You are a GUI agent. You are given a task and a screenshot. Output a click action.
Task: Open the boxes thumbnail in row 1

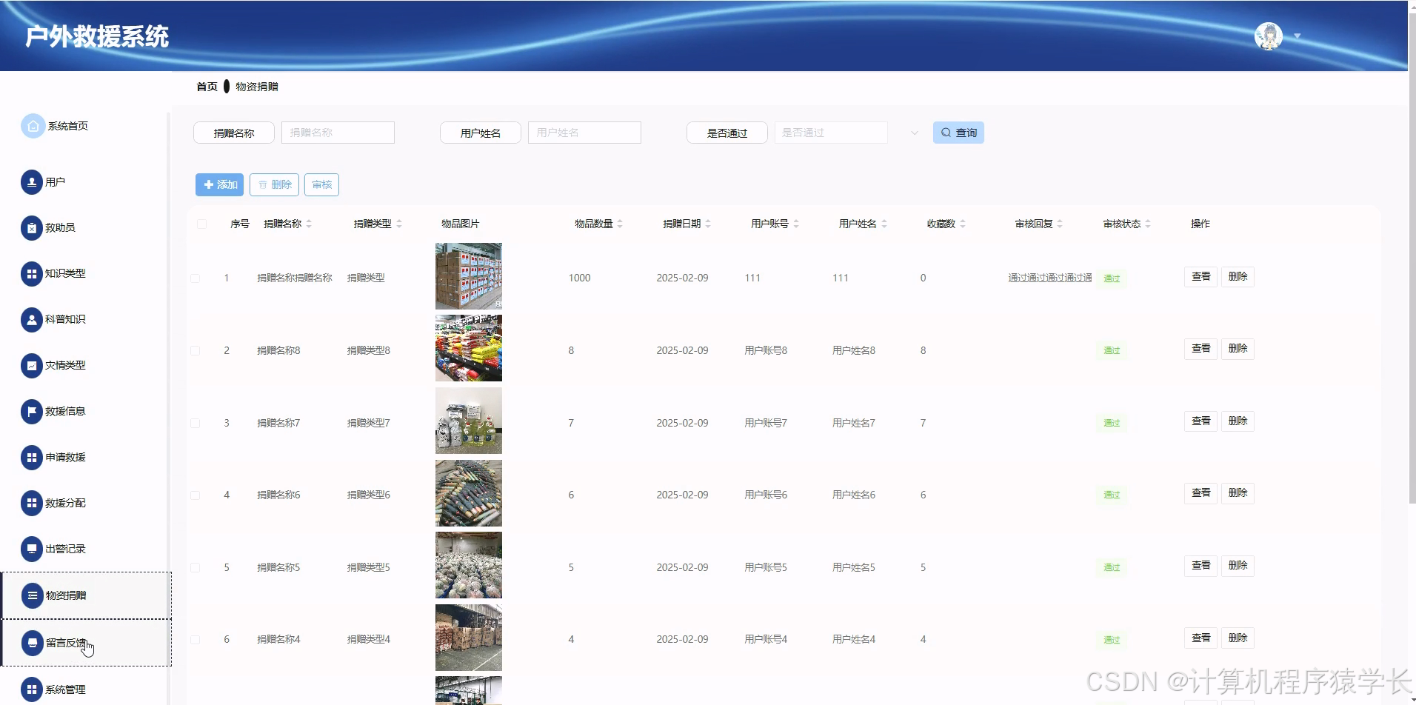pyautogui.click(x=469, y=276)
